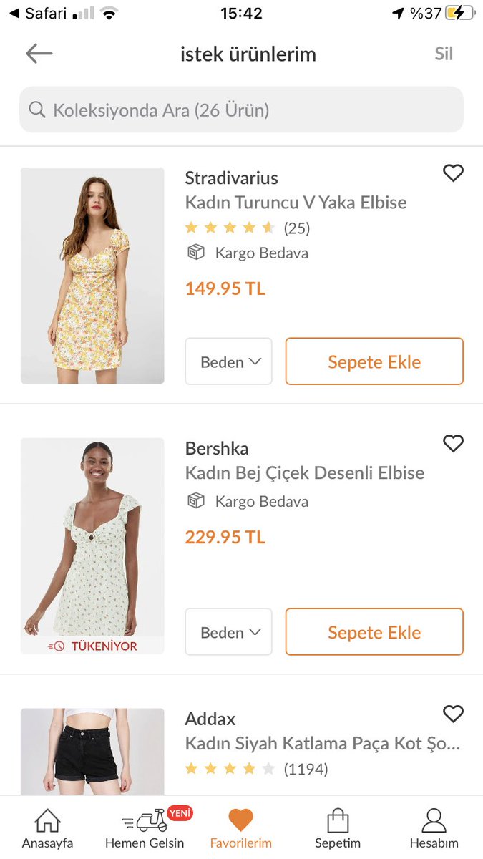This screenshot has width=483, height=859.
Task: Tap Kargo Bedava box icon for Stradivarius
Action: pyautogui.click(x=196, y=253)
